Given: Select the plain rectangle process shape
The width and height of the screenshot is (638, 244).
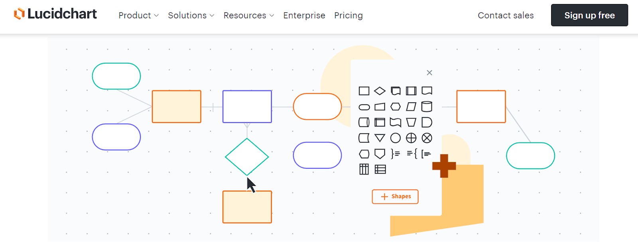Looking at the screenshot, I should [x=364, y=91].
